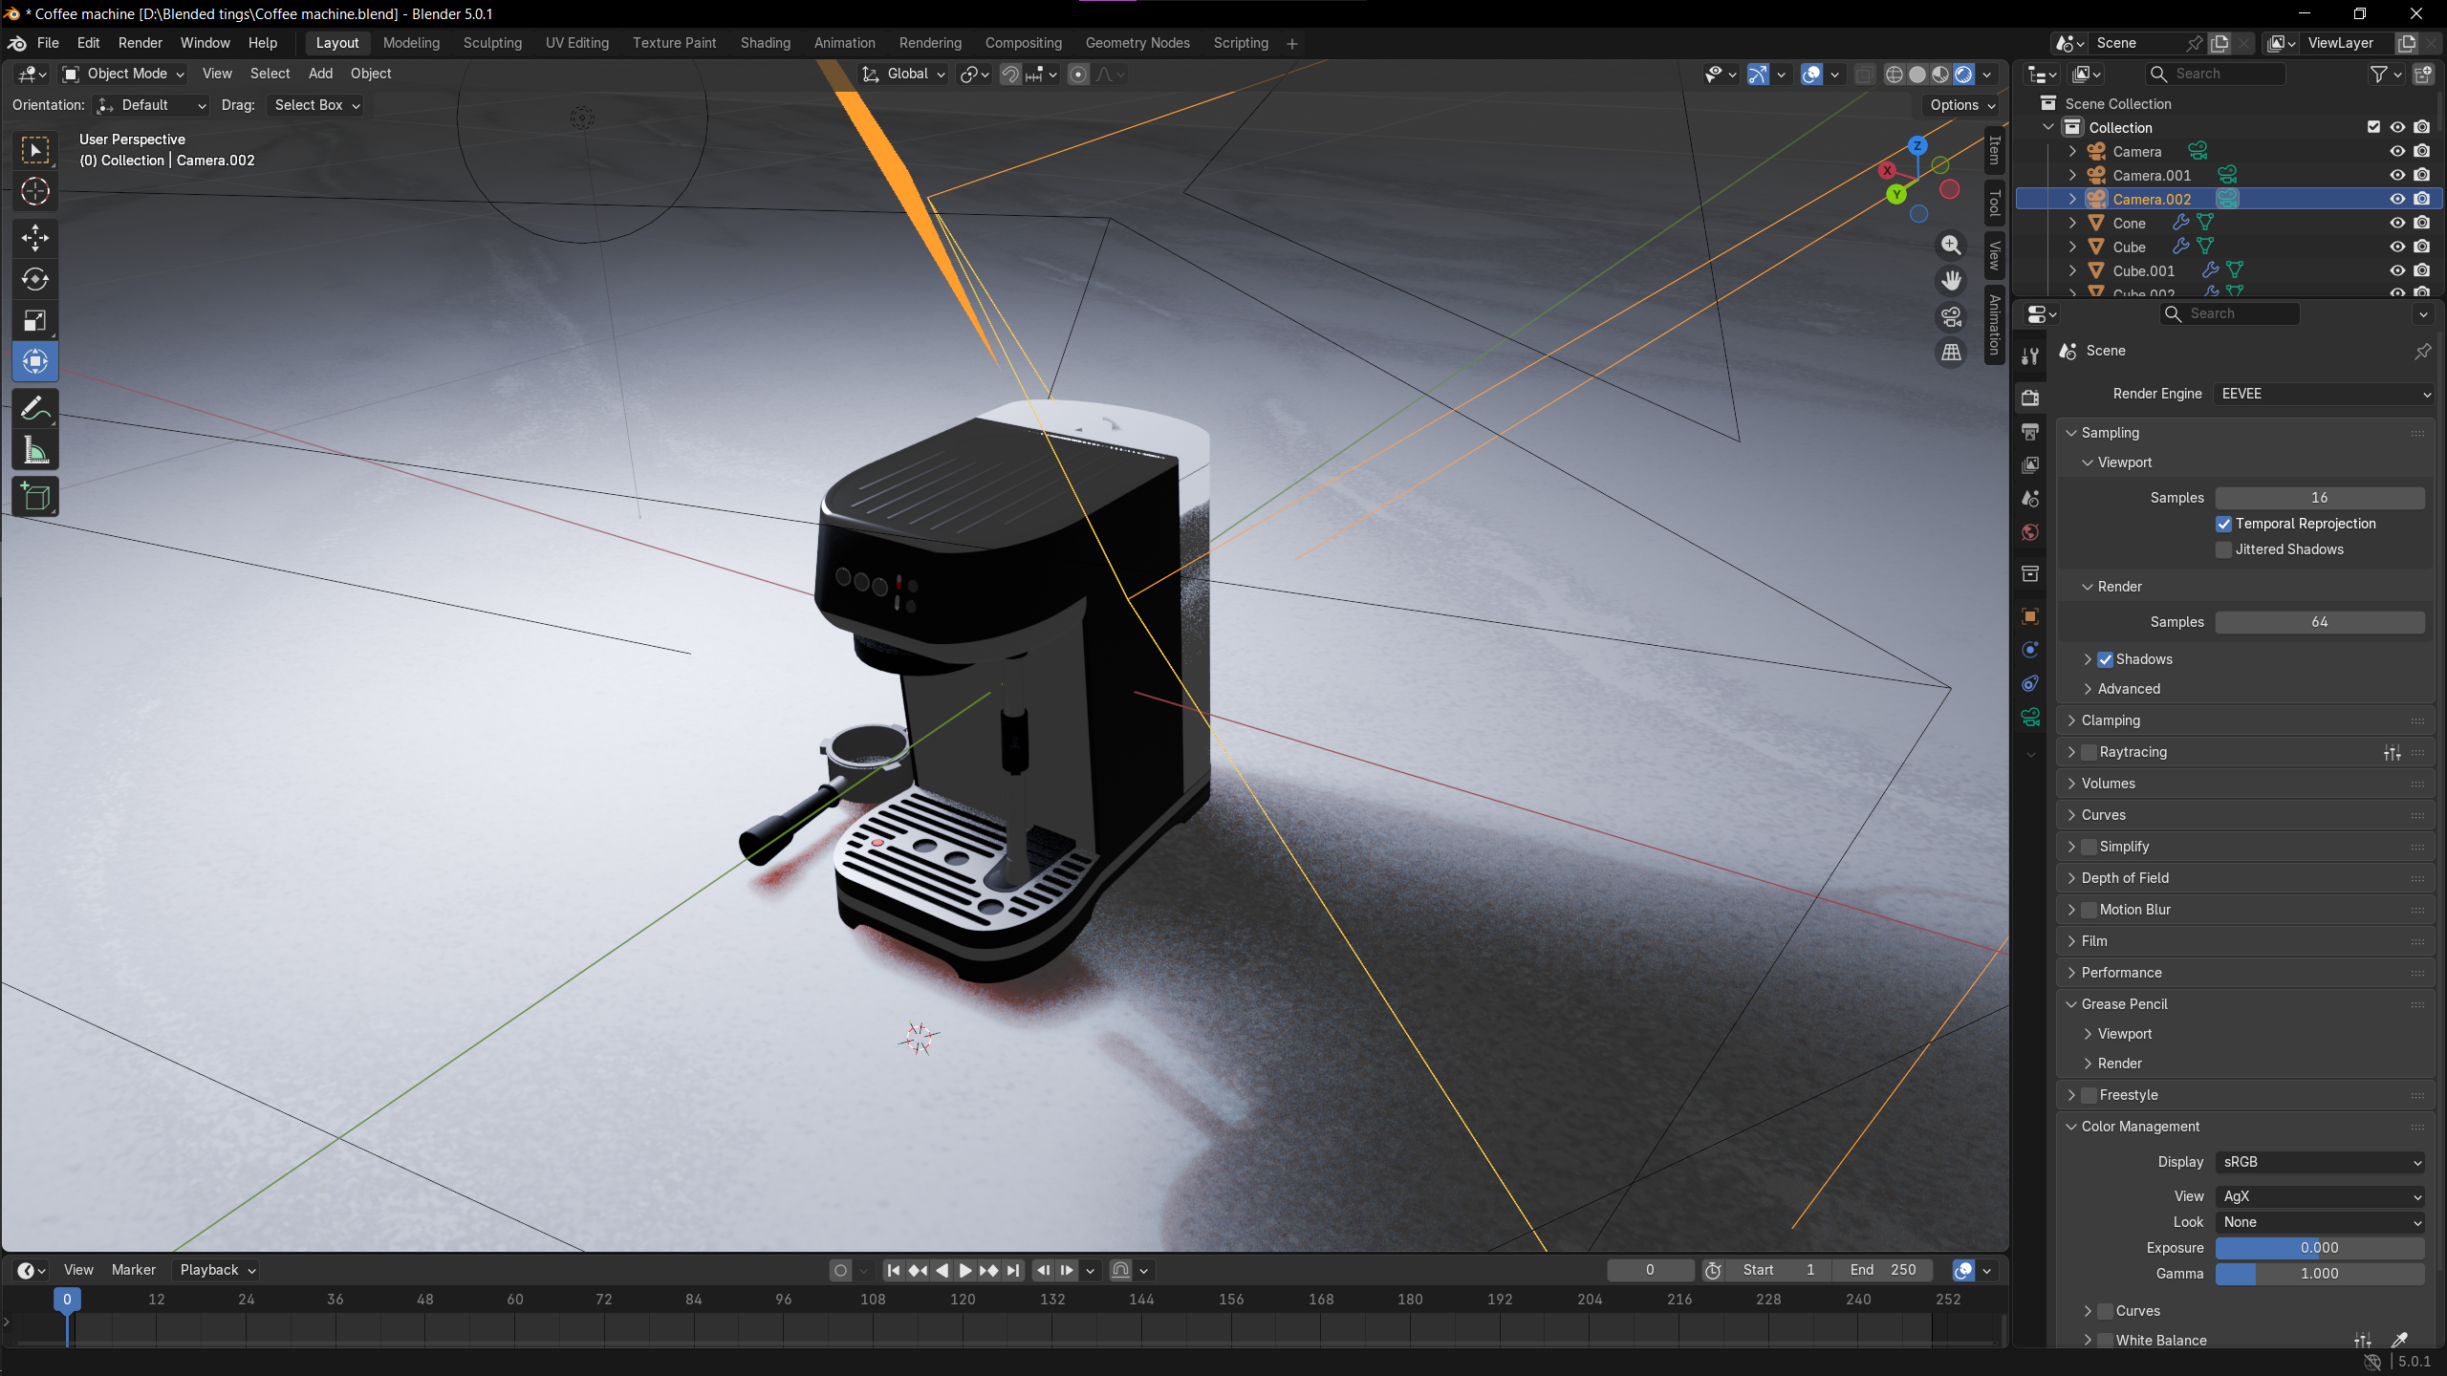Choose the Add Cube tool

35,497
